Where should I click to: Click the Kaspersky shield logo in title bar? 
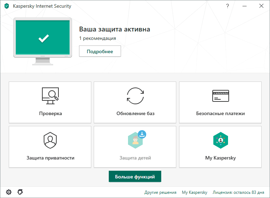[7, 6]
